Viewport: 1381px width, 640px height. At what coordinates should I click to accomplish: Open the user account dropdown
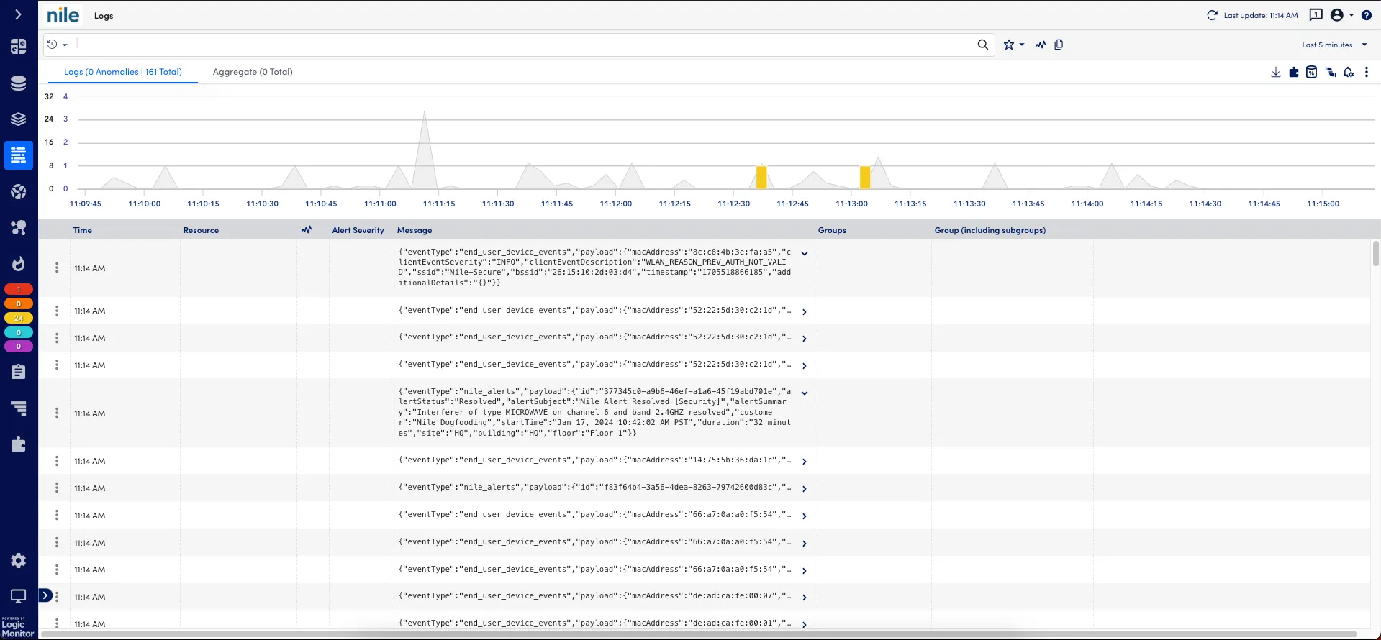tap(1342, 15)
